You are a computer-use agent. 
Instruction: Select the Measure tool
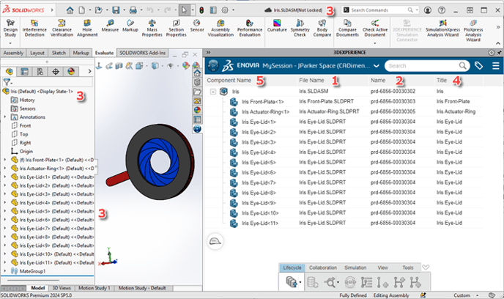pos(110,26)
